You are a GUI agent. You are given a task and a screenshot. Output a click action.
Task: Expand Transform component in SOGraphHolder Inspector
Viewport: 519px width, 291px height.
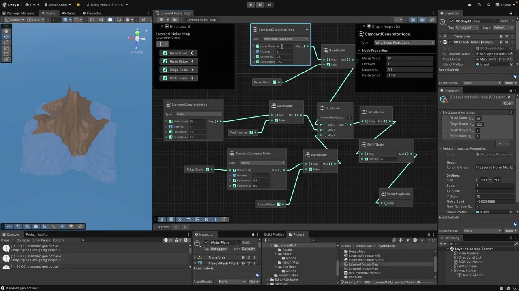pos(441,36)
